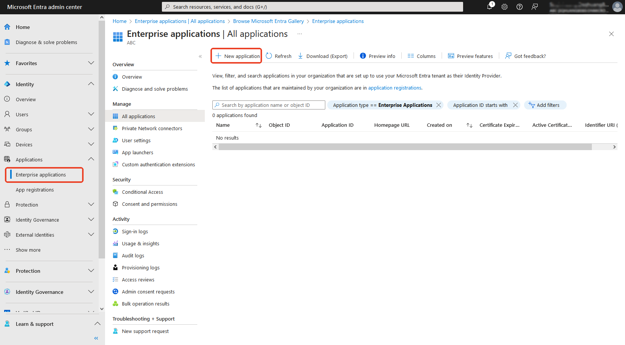
Task: Open Conditional Access
Action: (142, 192)
